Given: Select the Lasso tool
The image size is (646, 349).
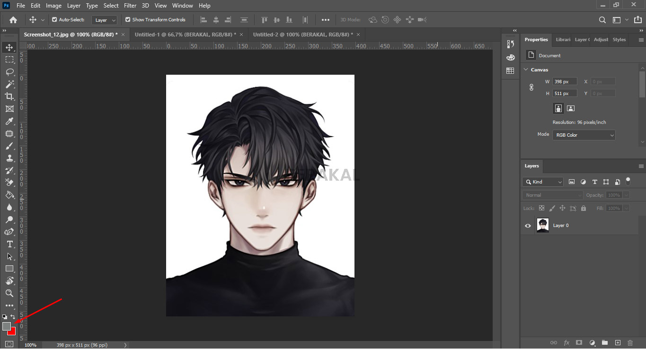Looking at the screenshot, I should pos(9,72).
